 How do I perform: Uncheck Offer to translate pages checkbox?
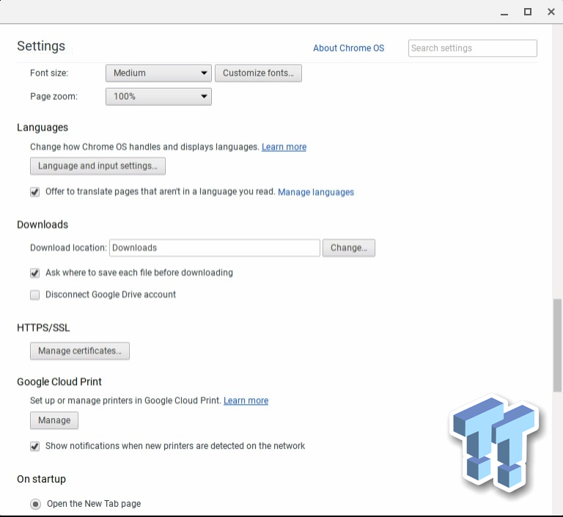point(34,192)
